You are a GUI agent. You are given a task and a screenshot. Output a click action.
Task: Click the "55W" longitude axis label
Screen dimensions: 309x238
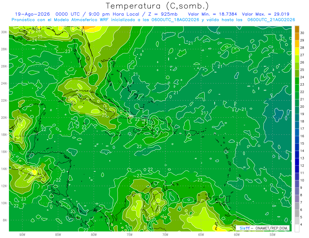pos(273,235)
